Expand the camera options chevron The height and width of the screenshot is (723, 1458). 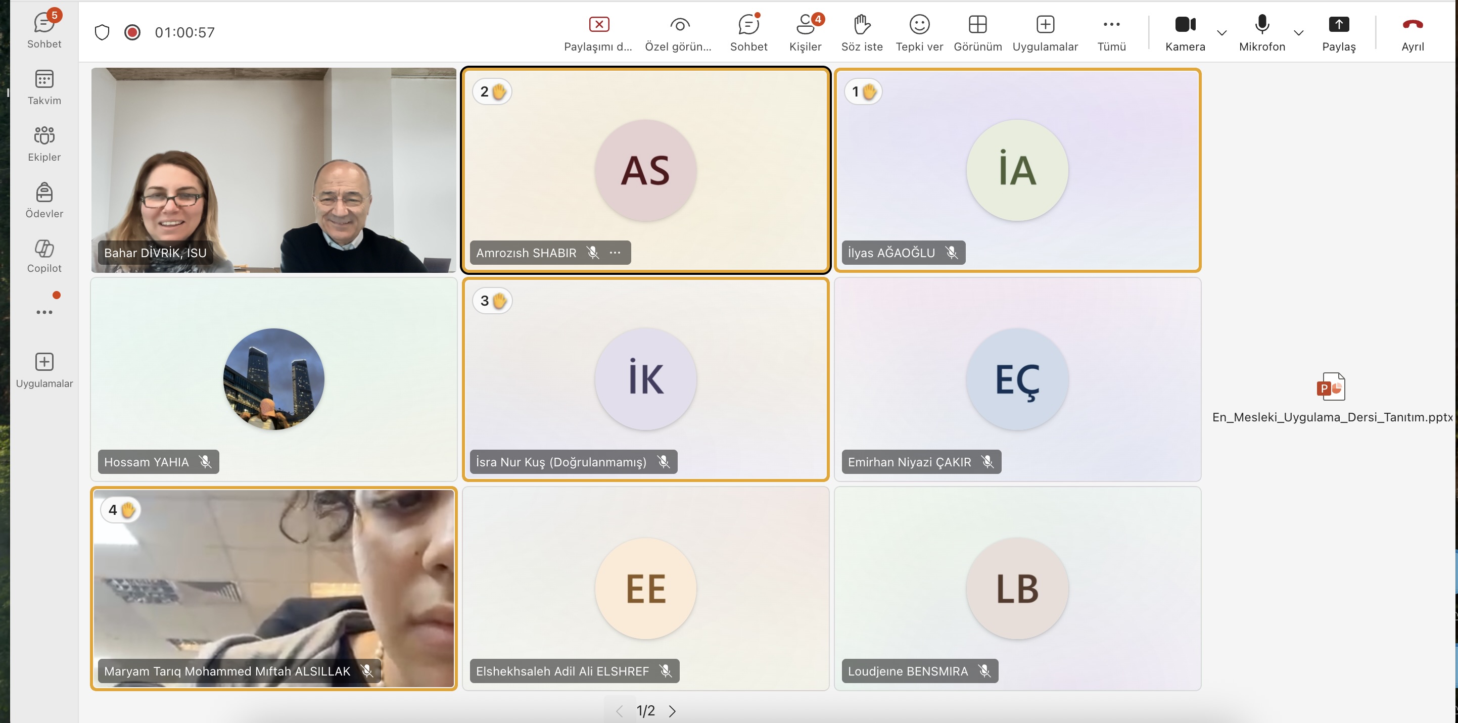(x=1222, y=33)
